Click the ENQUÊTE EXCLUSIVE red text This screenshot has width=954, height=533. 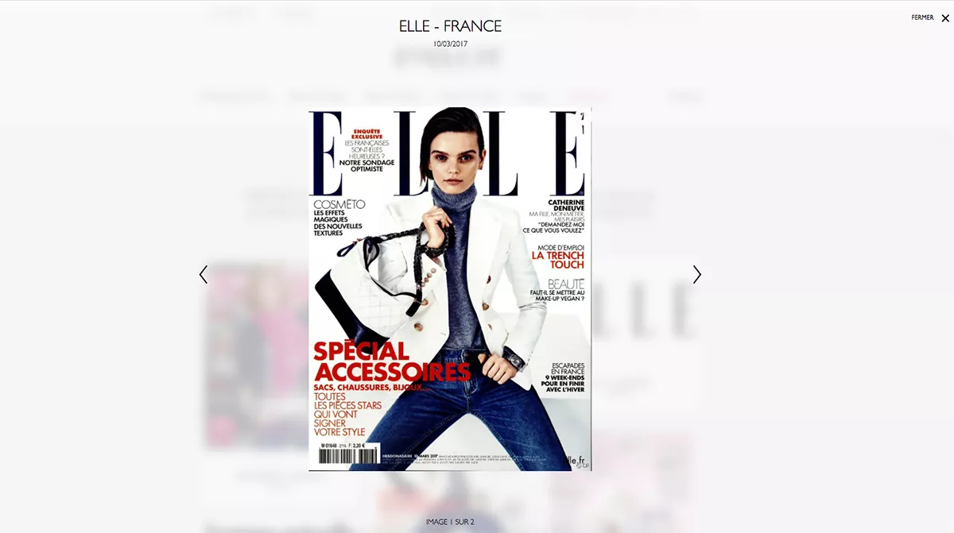click(x=366, y=133)
